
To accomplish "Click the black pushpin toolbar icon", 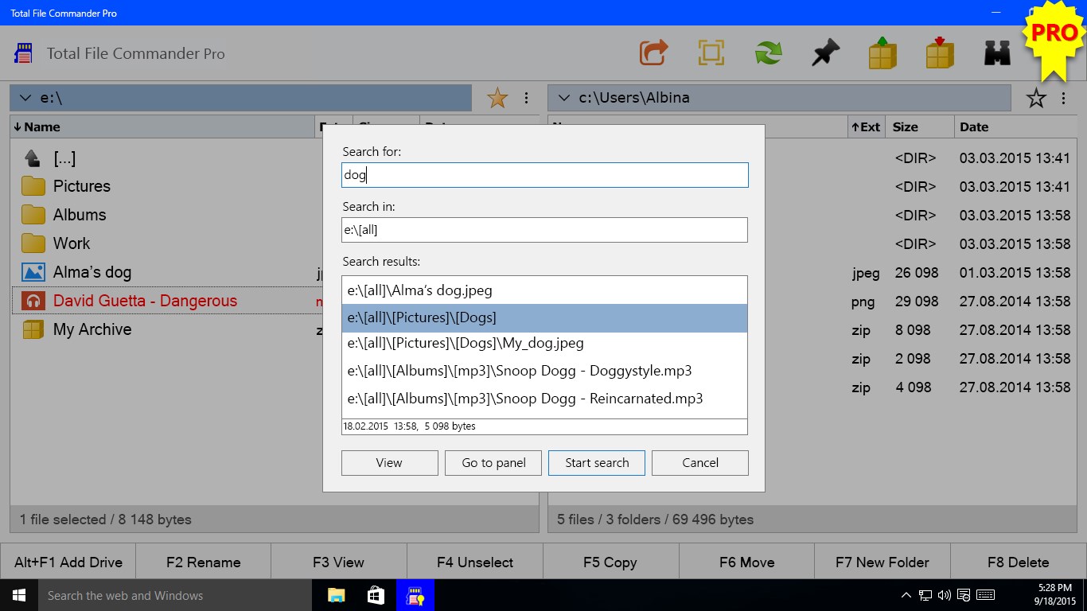I will tap(825, 53).
